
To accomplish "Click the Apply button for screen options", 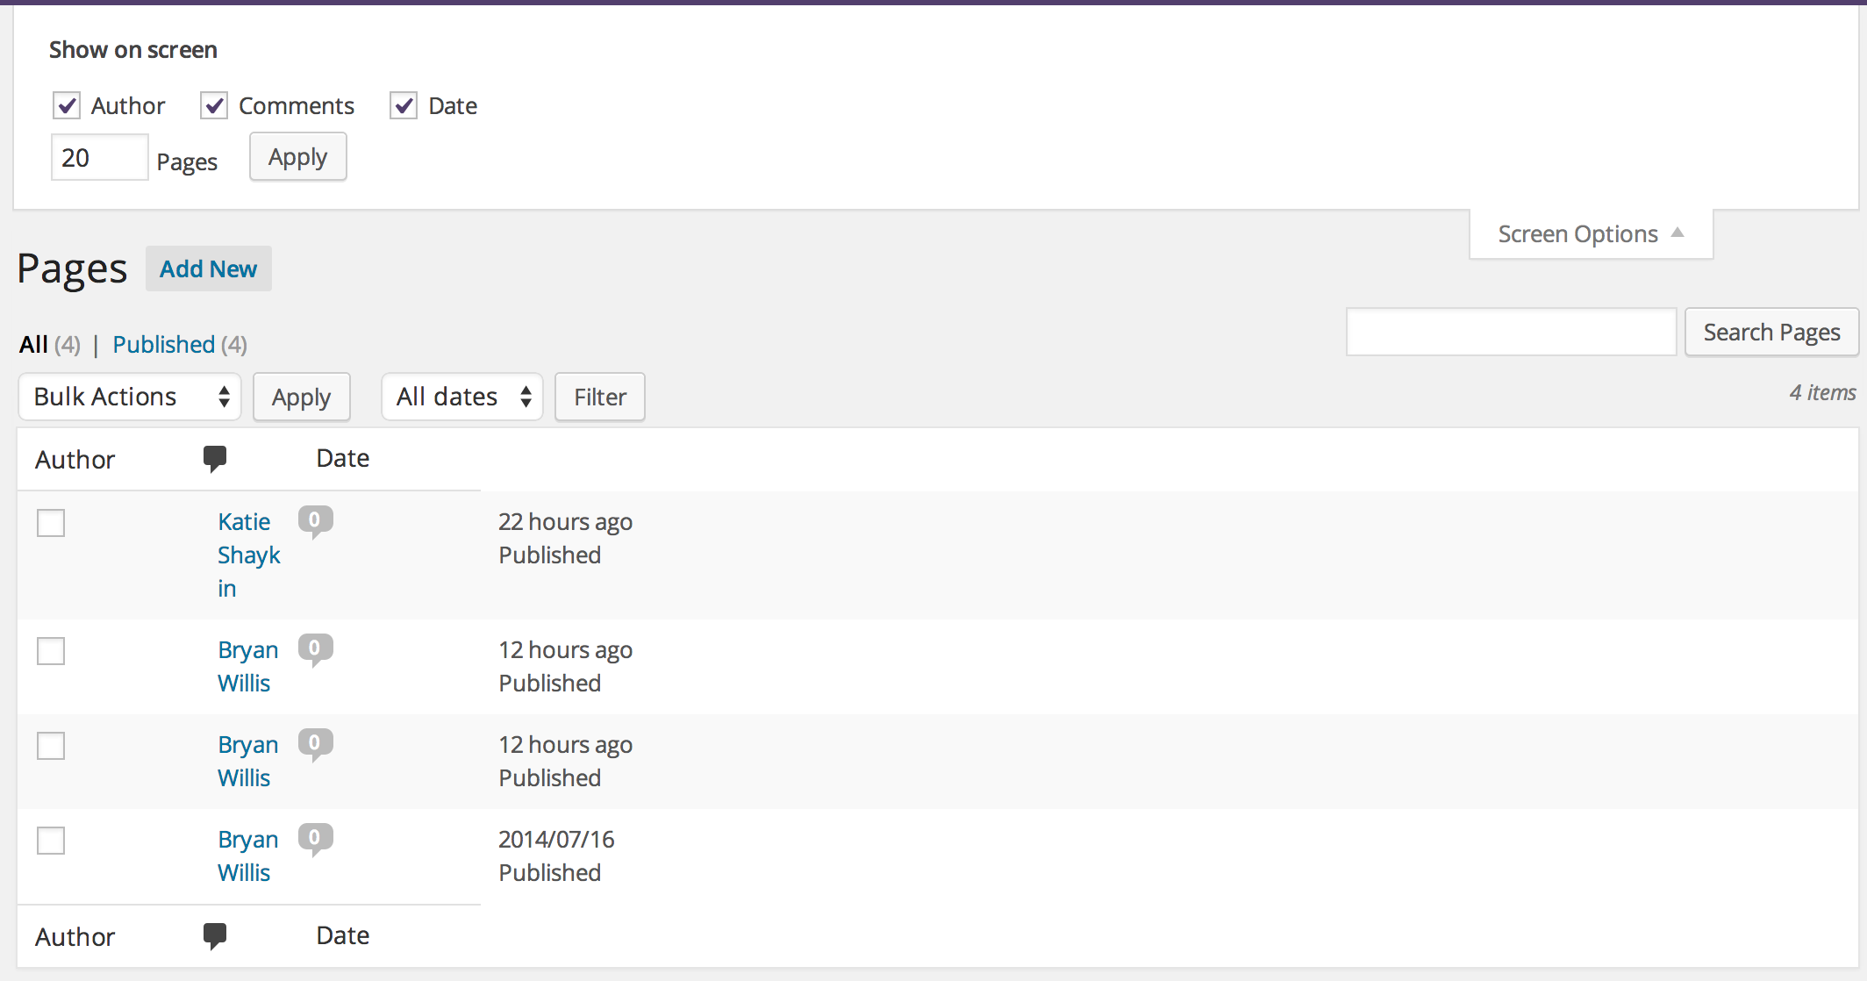I will [x=297, y=158].
